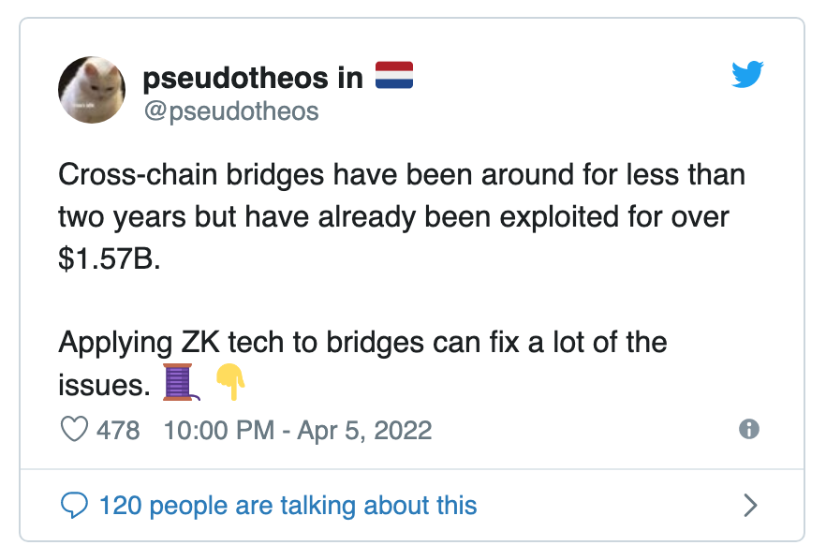The width and height of the screenshot is (826, 560).
Task: Click the 'Applying ZK tech' paragraph
Action: coord(363,363)
